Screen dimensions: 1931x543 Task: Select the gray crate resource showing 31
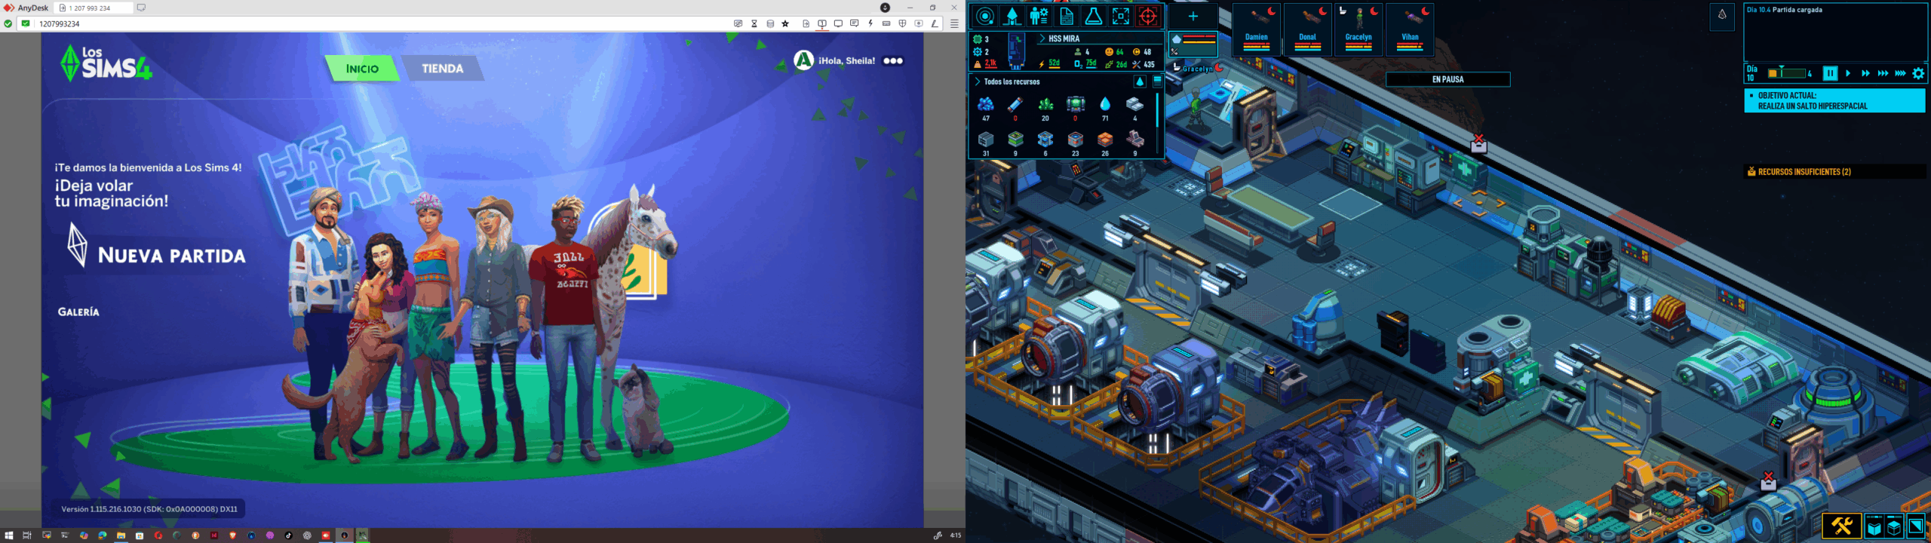tap(985, 143)
